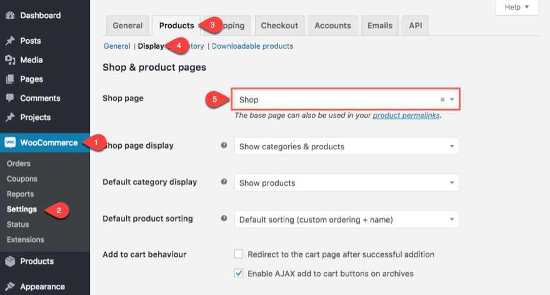Switch to the Checkout tab
The height and width of the screenshot is (295, 550).
279,26
